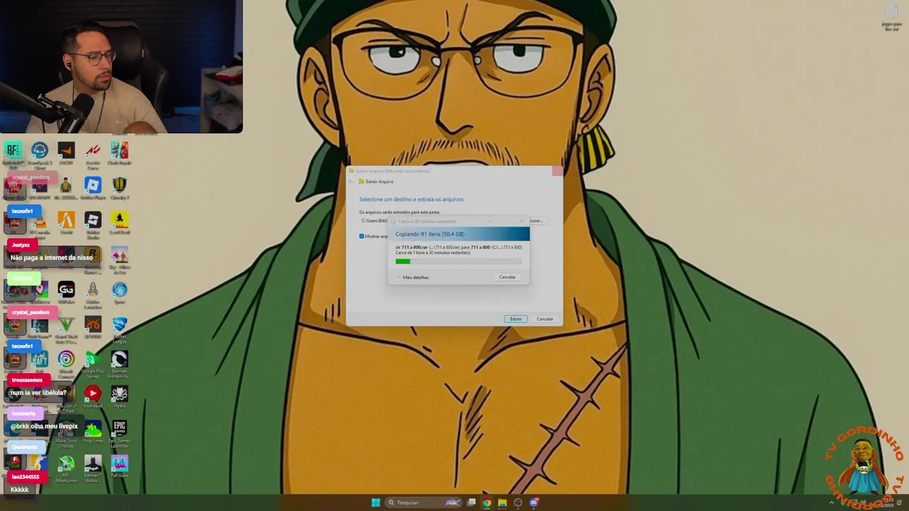This screenshot has height=511, width=909.
Task: Open the Windows Start menu
Action: coord(376,502)
